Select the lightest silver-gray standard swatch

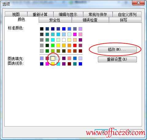coord(42,51)
